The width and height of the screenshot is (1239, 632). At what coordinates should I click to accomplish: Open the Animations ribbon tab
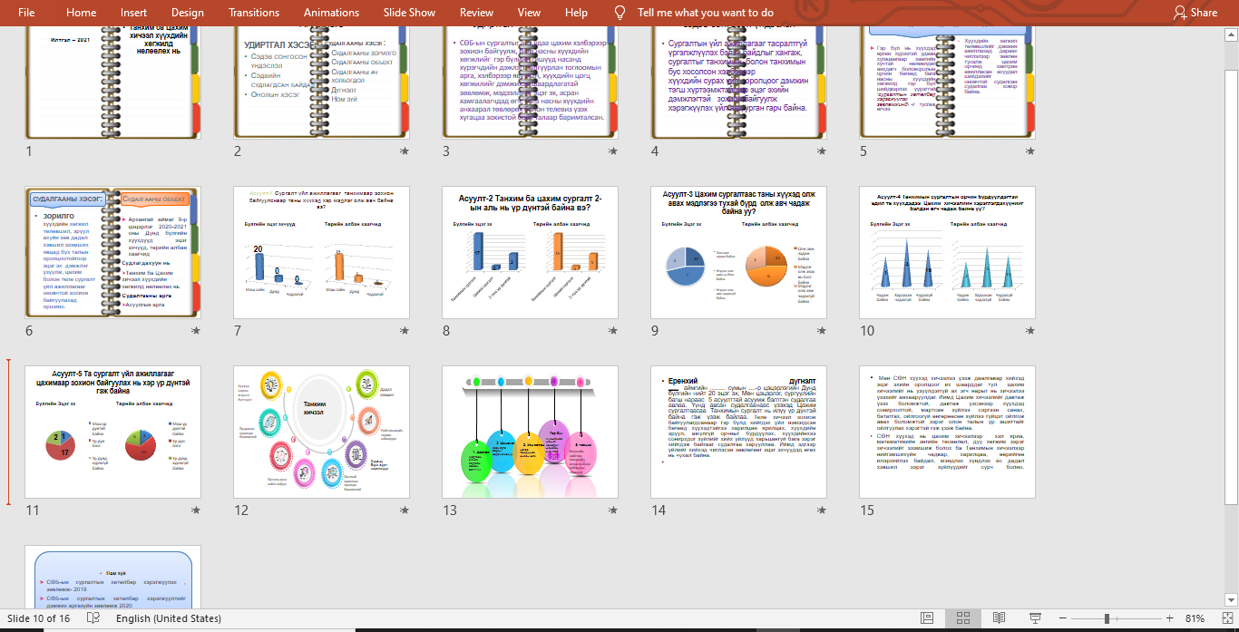[x=331, y=13]
